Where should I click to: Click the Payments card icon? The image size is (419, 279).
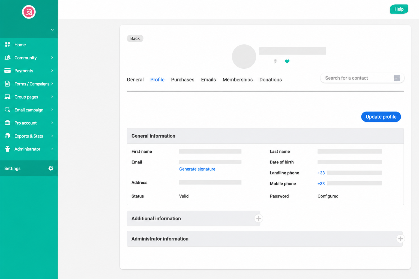click(x=7, y=71)
